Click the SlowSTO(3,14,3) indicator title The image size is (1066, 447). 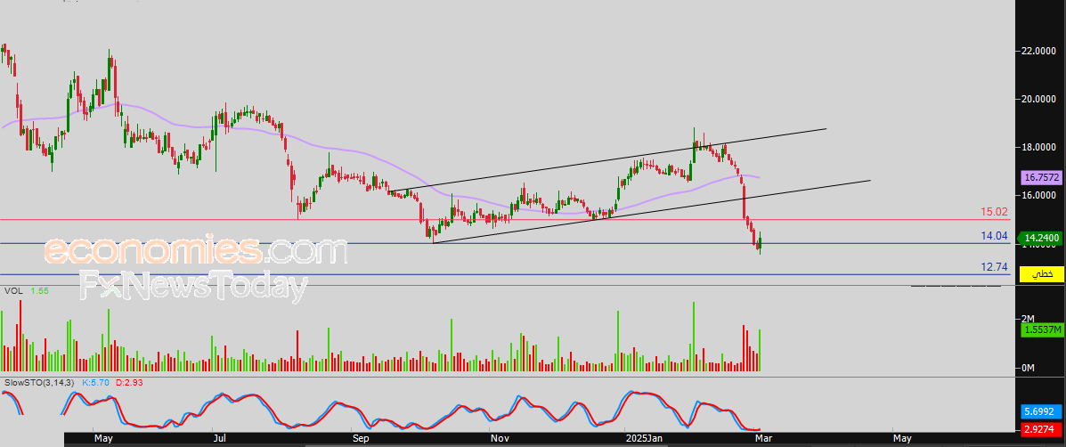[x=39, y=383]
